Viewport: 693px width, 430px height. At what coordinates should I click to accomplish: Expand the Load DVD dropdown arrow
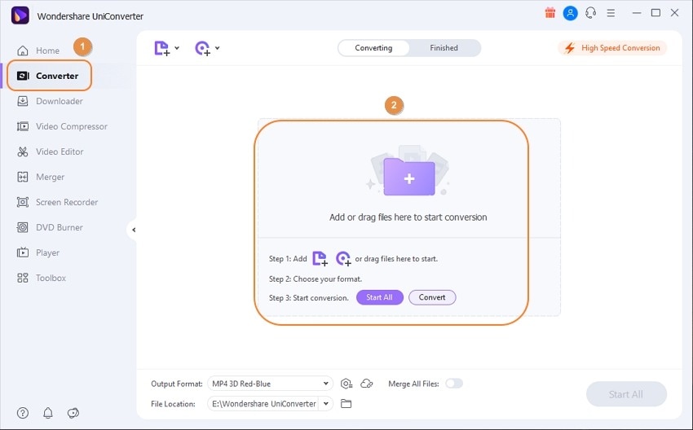click(218, 48)
